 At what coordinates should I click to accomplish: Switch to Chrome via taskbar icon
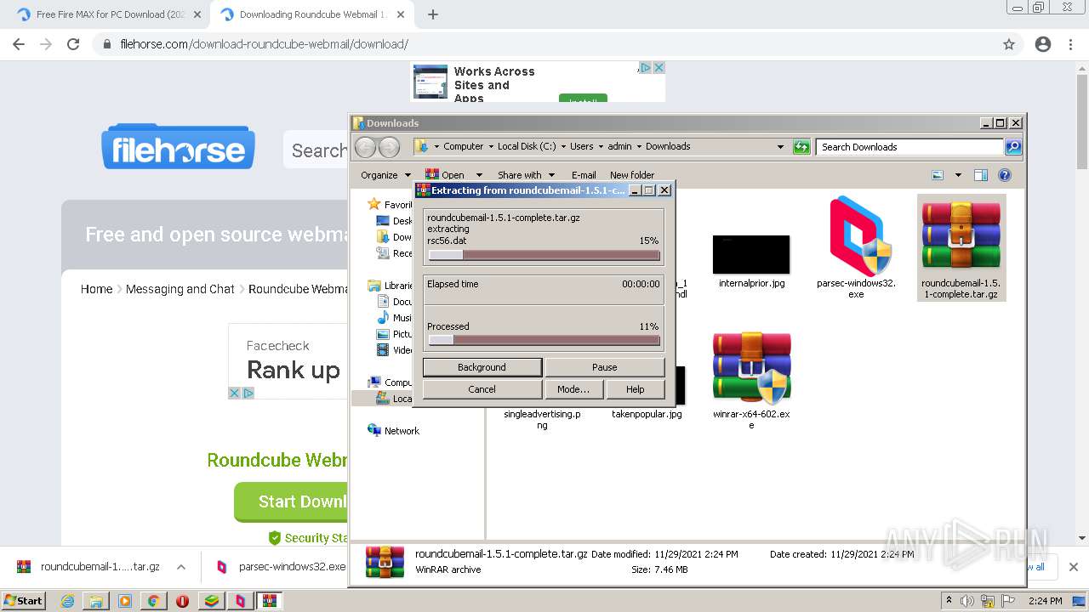click(153, 601)
